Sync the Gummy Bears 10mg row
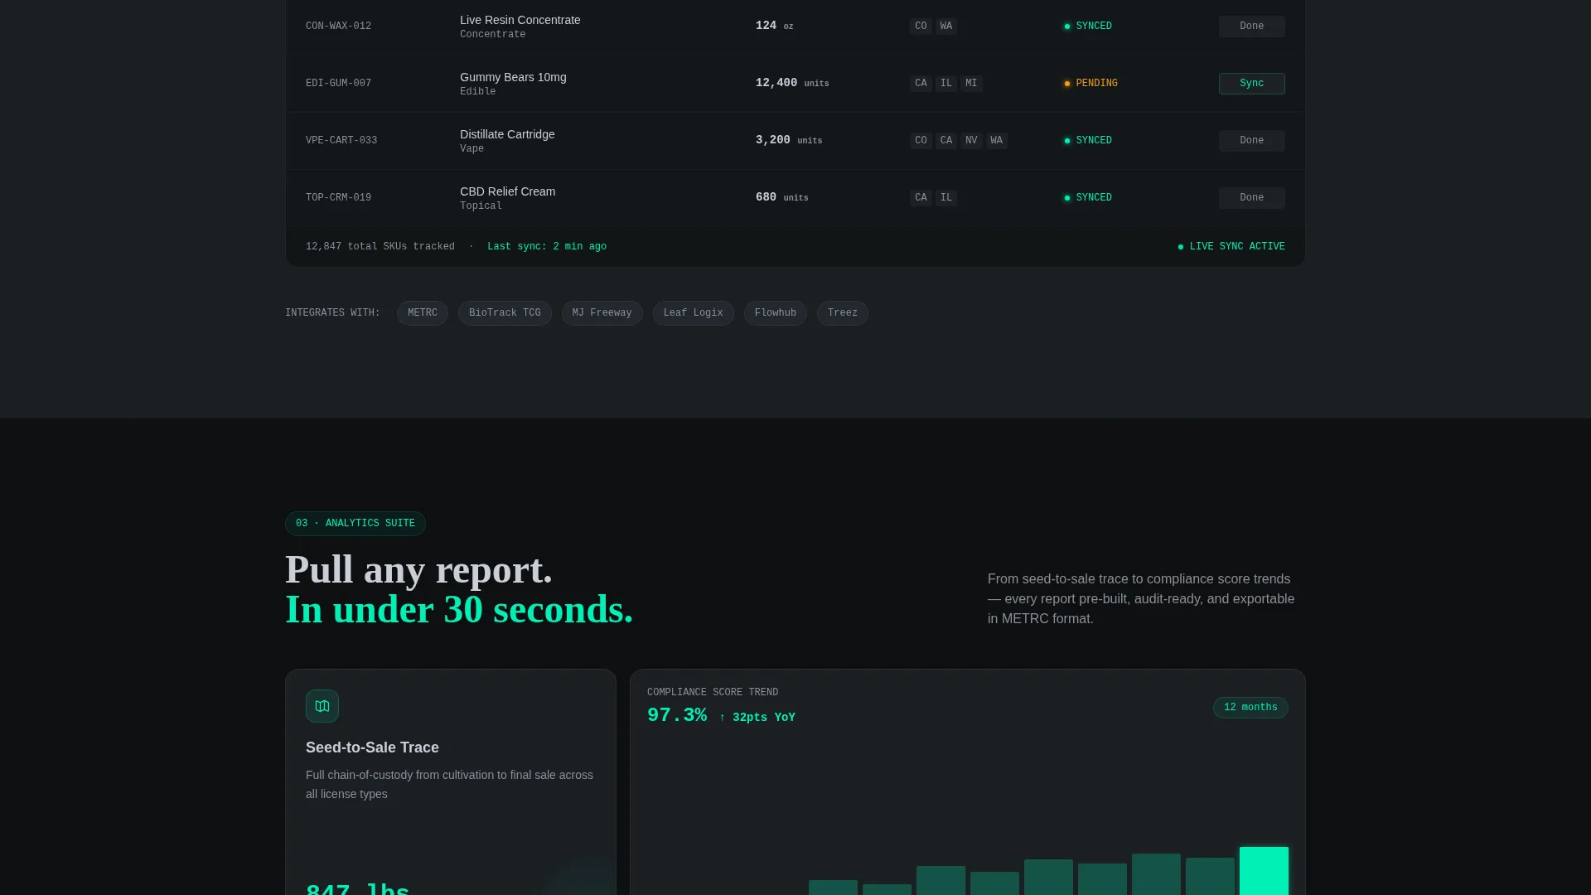The height and width of the screenshot is (895, 1591). [x=1251, y=84]
